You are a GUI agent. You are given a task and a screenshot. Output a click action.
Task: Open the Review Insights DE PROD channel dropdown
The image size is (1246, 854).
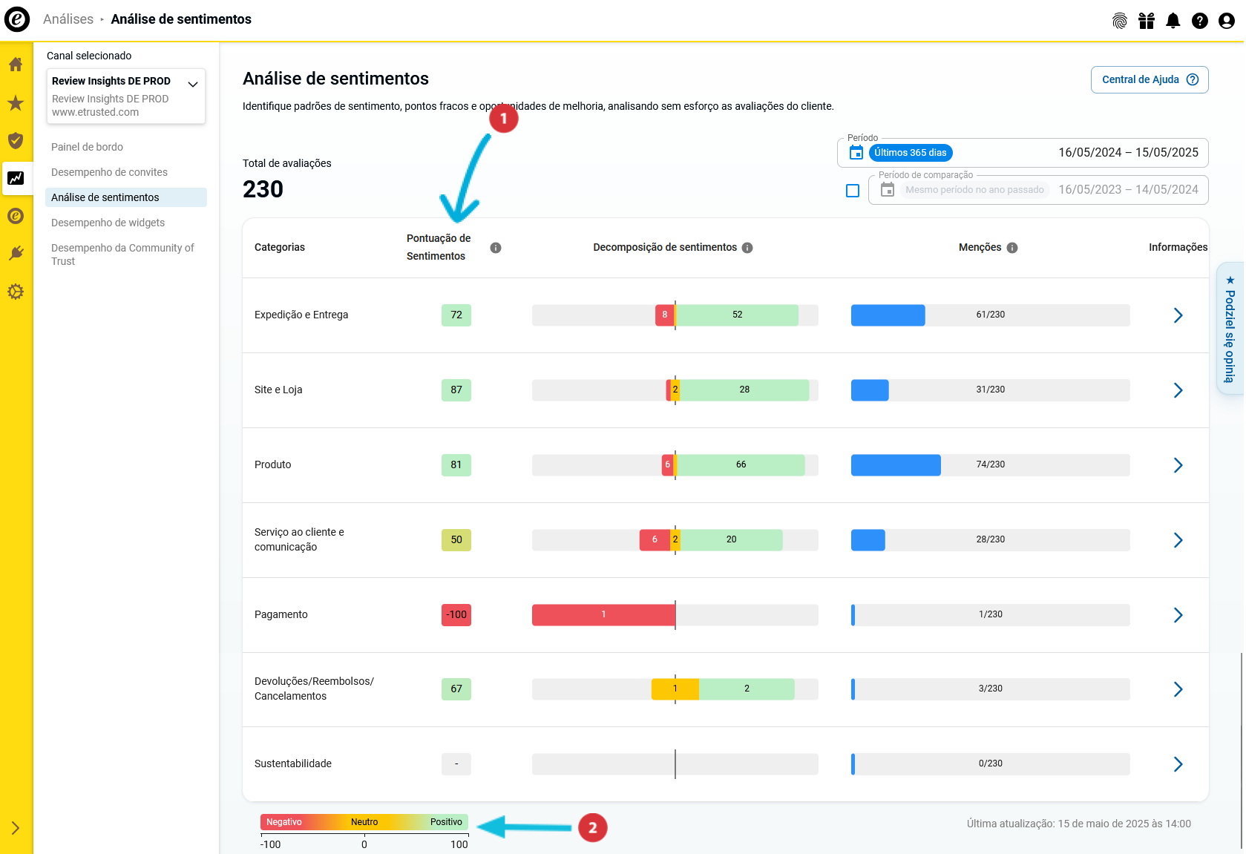point(126,96)
